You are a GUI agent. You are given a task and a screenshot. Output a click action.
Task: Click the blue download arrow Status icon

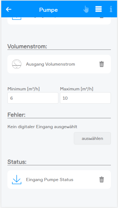click(x=17, y=180)
